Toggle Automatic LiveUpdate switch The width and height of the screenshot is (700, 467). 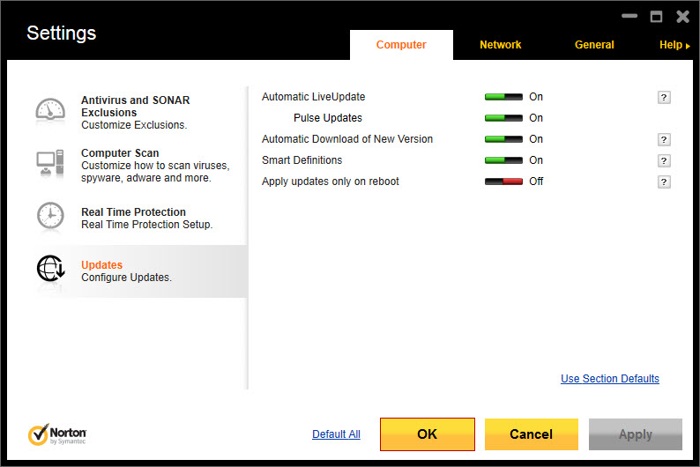503,97
